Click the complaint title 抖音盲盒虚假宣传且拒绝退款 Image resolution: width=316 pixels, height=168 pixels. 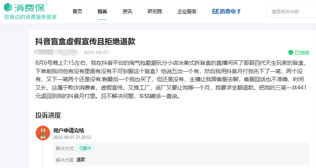click(x=85, y=41)
